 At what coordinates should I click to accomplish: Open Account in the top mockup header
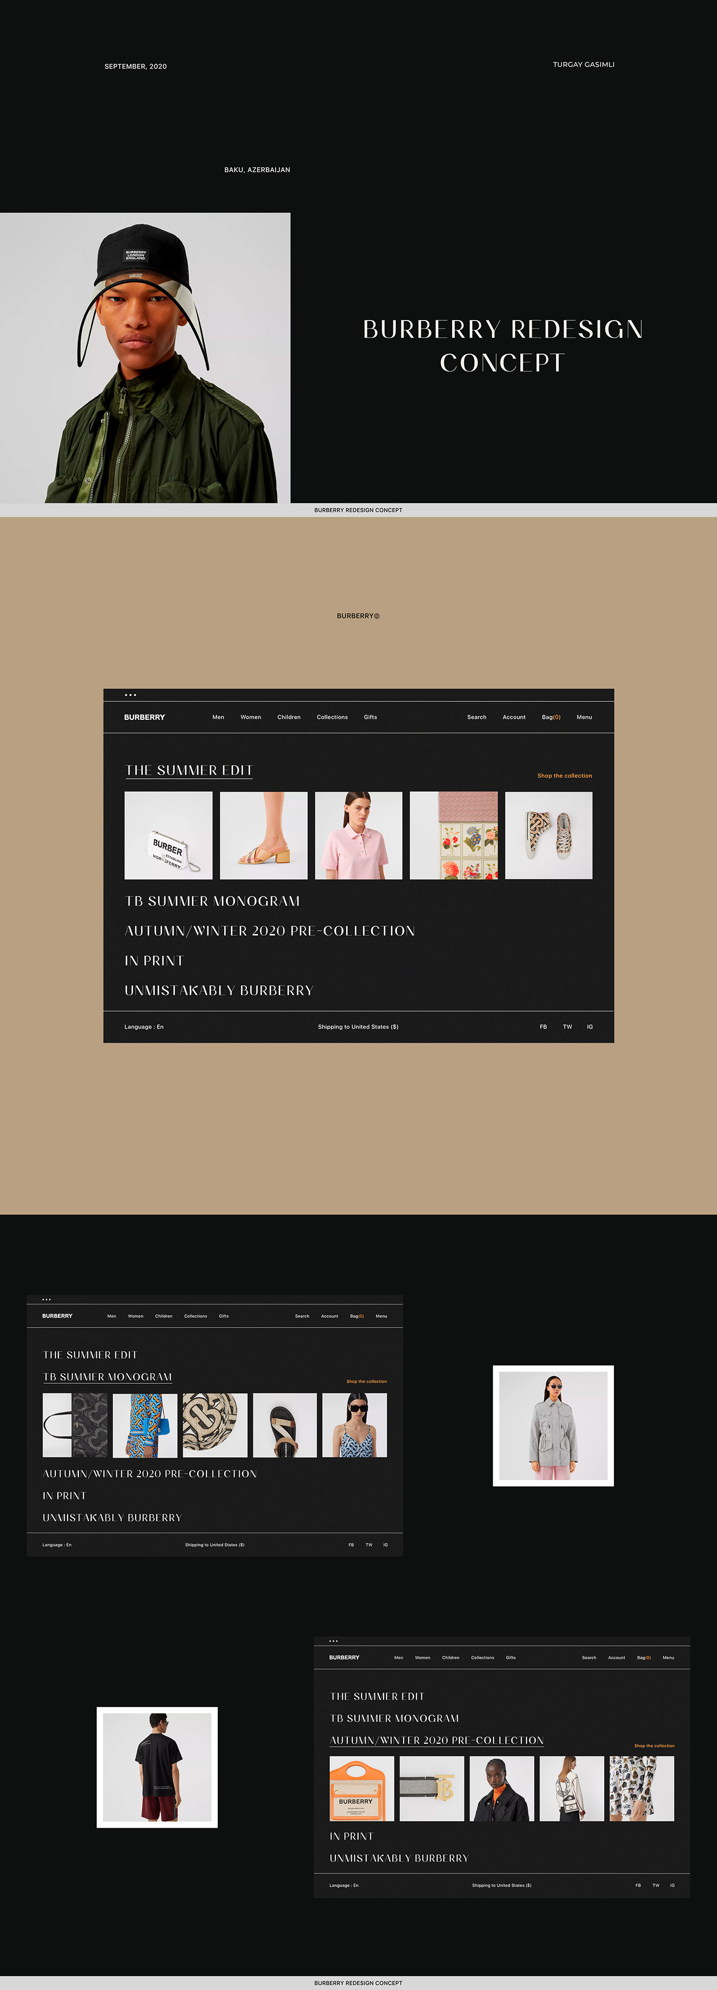tap(514, 717)
